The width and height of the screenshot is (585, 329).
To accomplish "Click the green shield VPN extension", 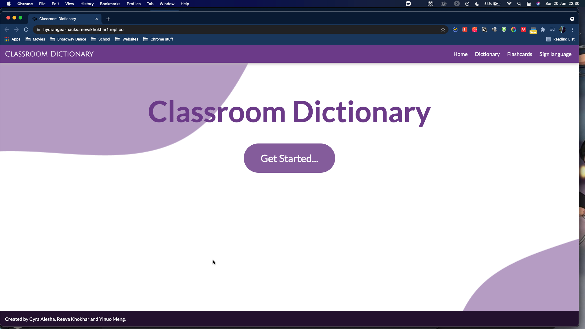I will 504,30.
